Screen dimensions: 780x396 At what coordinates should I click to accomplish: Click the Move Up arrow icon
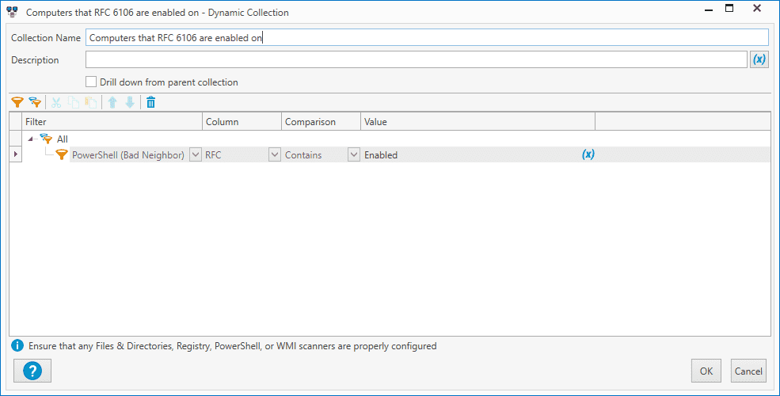pos(112,102)
